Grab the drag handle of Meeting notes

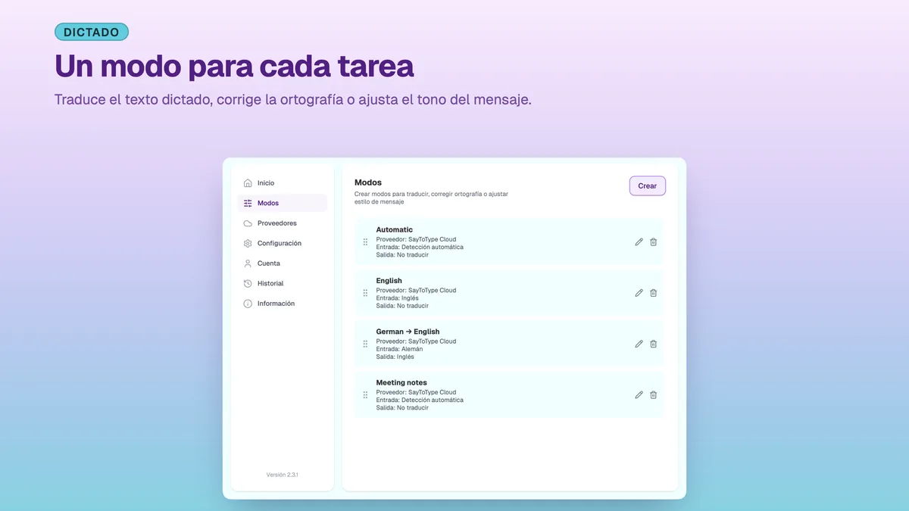(365, 394)
